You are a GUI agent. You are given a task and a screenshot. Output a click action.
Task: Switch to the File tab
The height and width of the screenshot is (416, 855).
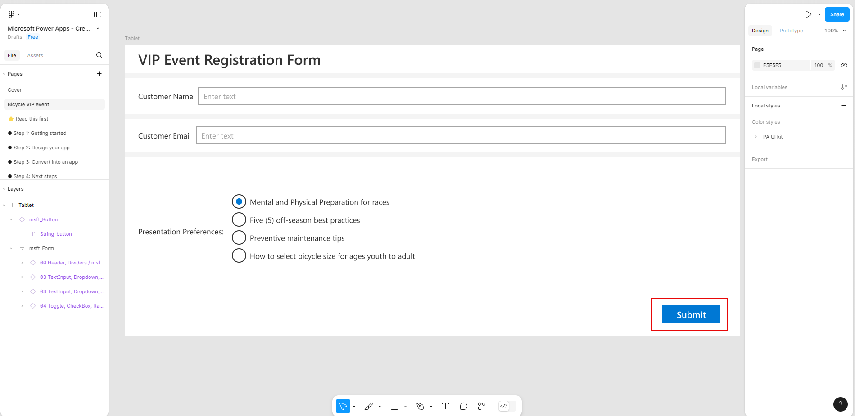pos(12,55)
